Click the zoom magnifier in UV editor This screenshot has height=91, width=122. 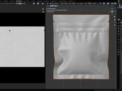(43, 9)
